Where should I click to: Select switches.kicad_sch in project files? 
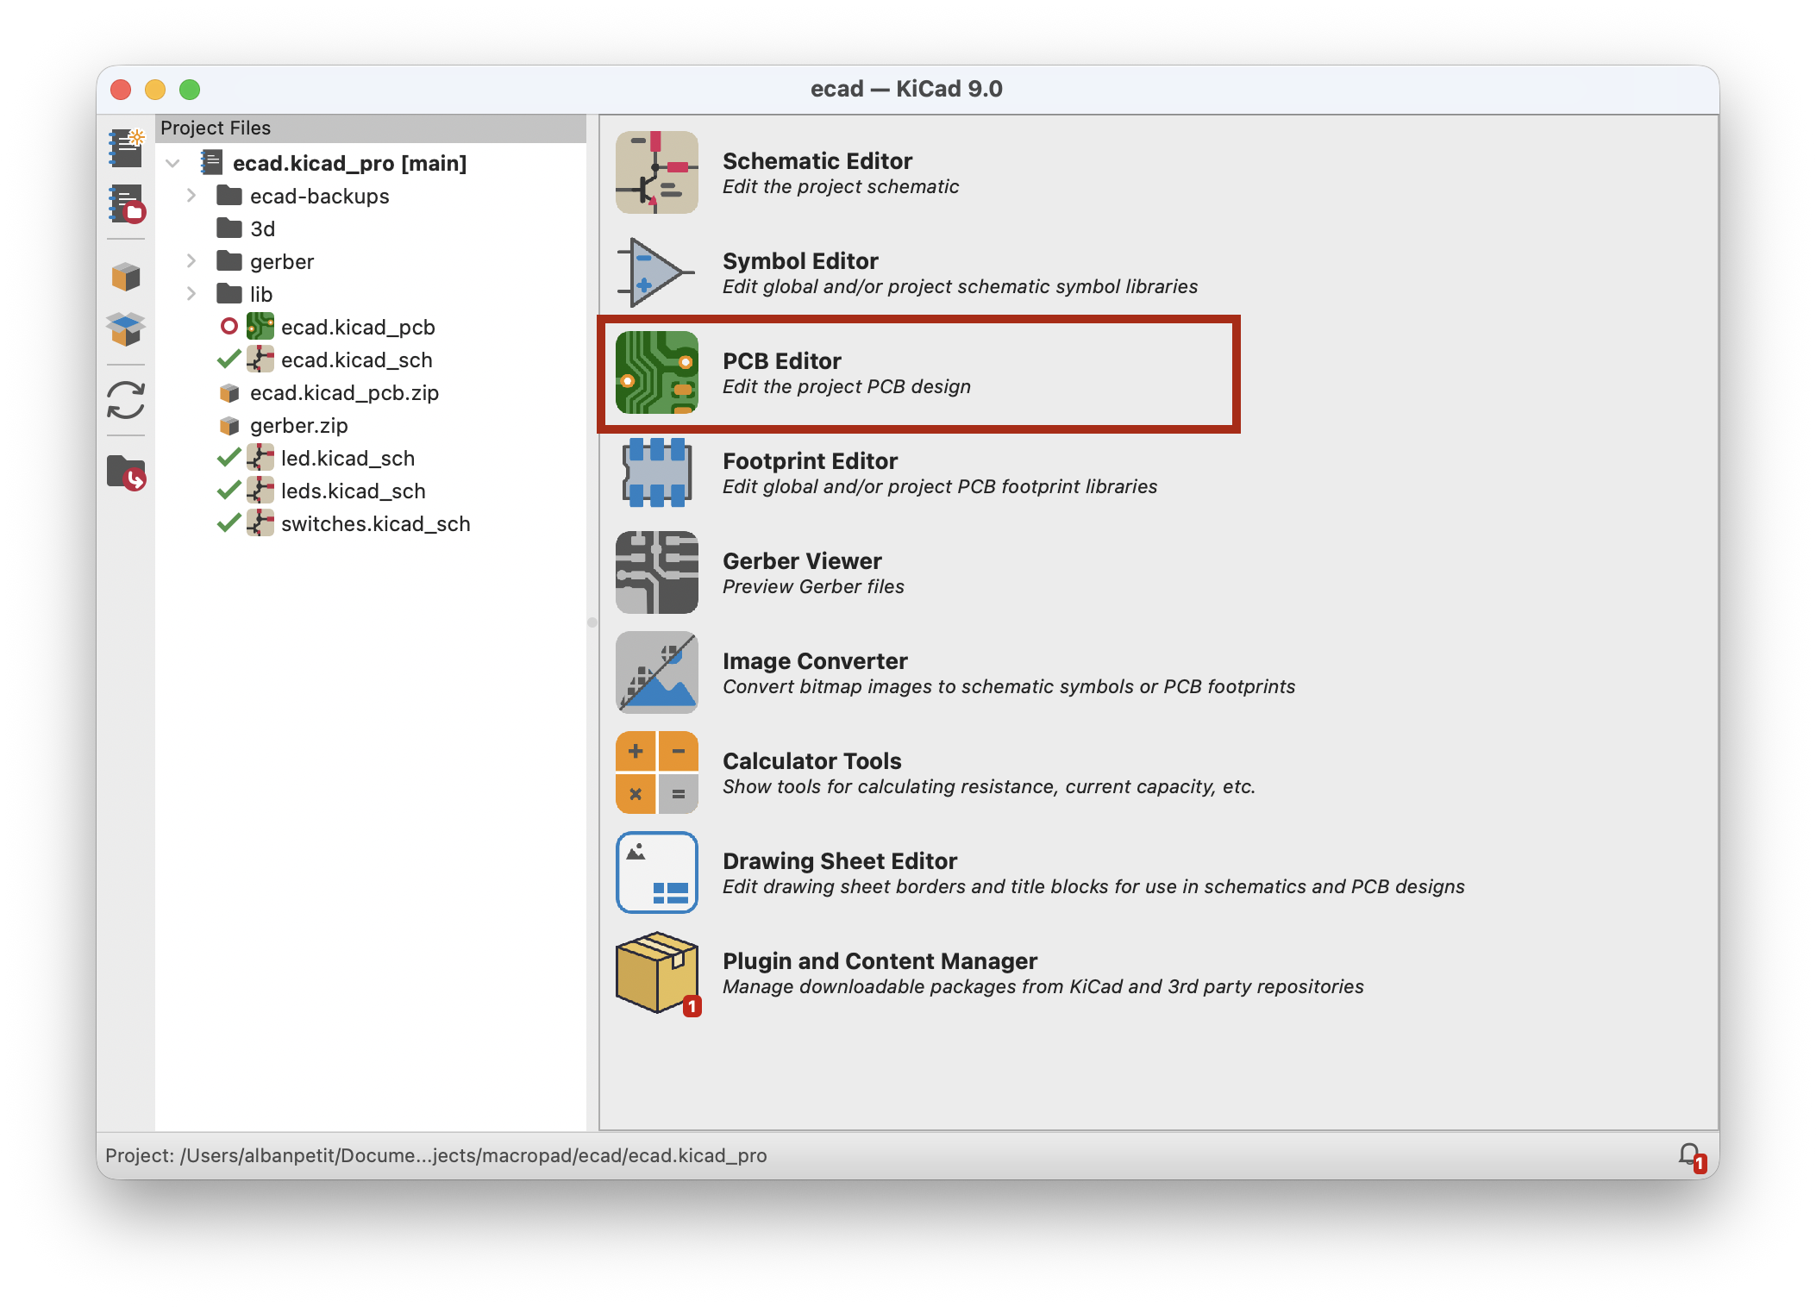point(375,524)
